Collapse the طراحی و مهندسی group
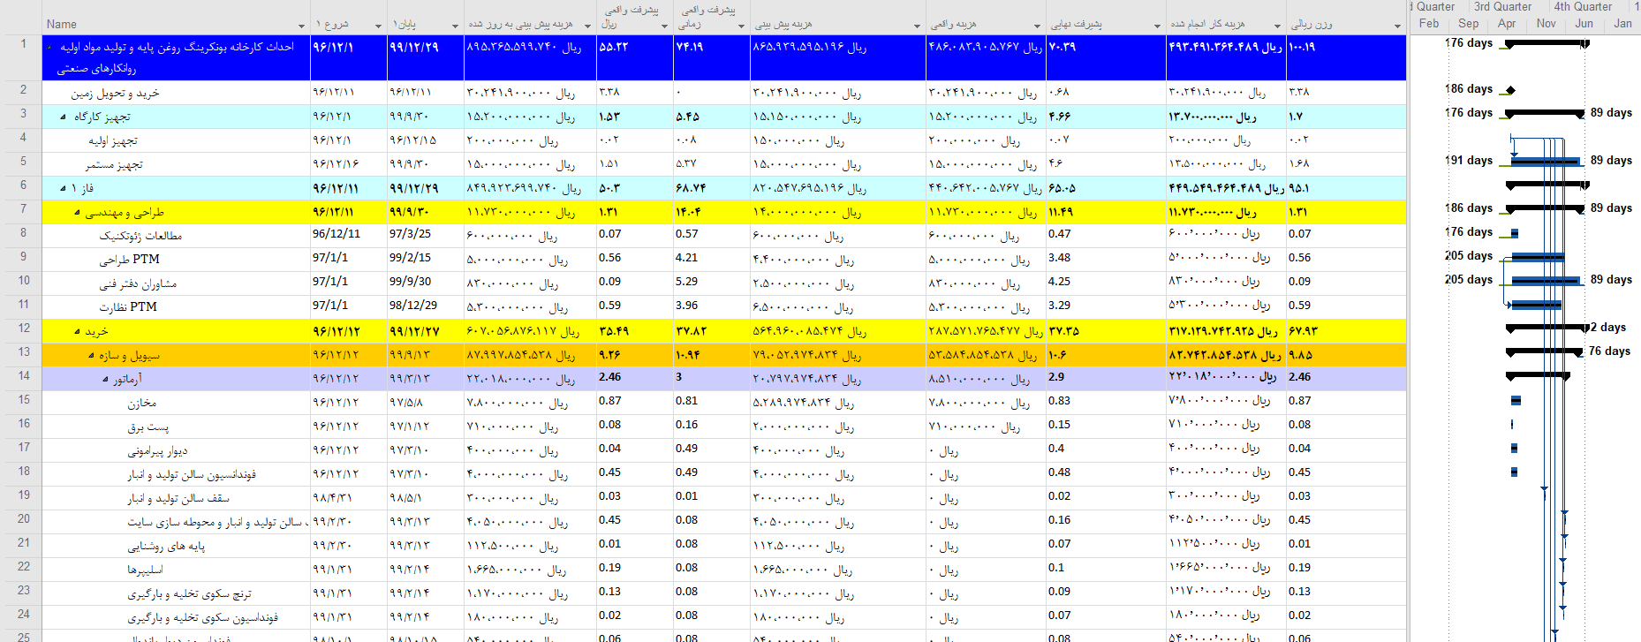This screenshot has width=1641, height=642. point(77,212)
